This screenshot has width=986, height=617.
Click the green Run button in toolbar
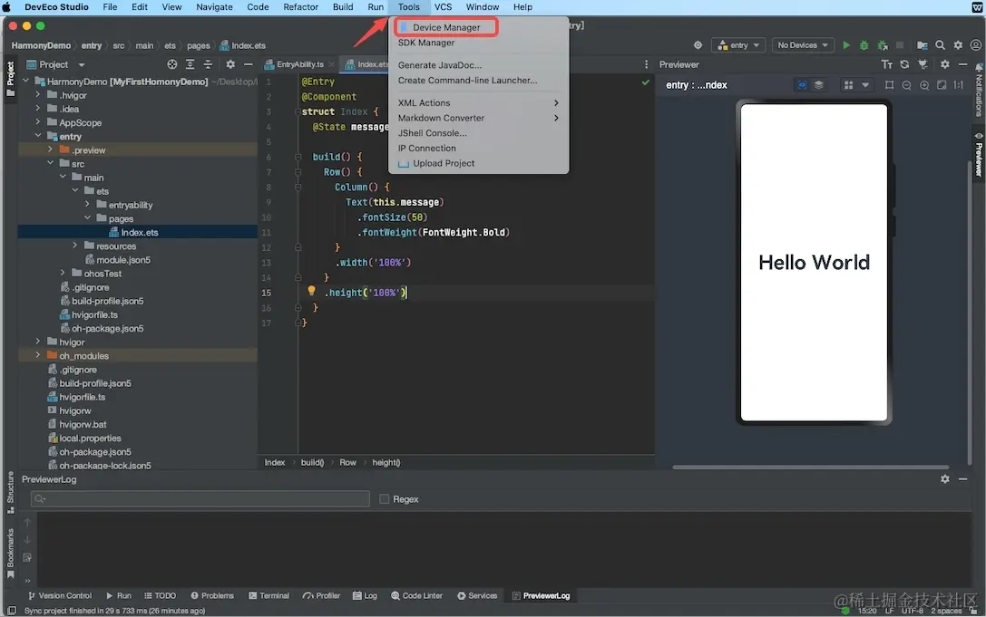click(846, 45)
